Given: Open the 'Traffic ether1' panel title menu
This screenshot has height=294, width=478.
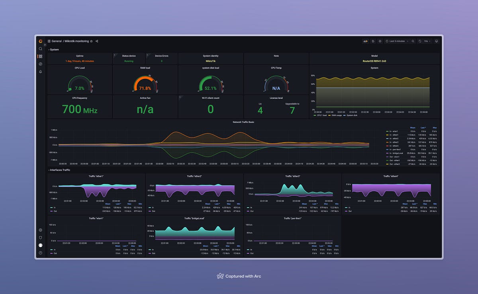Looking at the screenshot, I should tap(96, 176).
